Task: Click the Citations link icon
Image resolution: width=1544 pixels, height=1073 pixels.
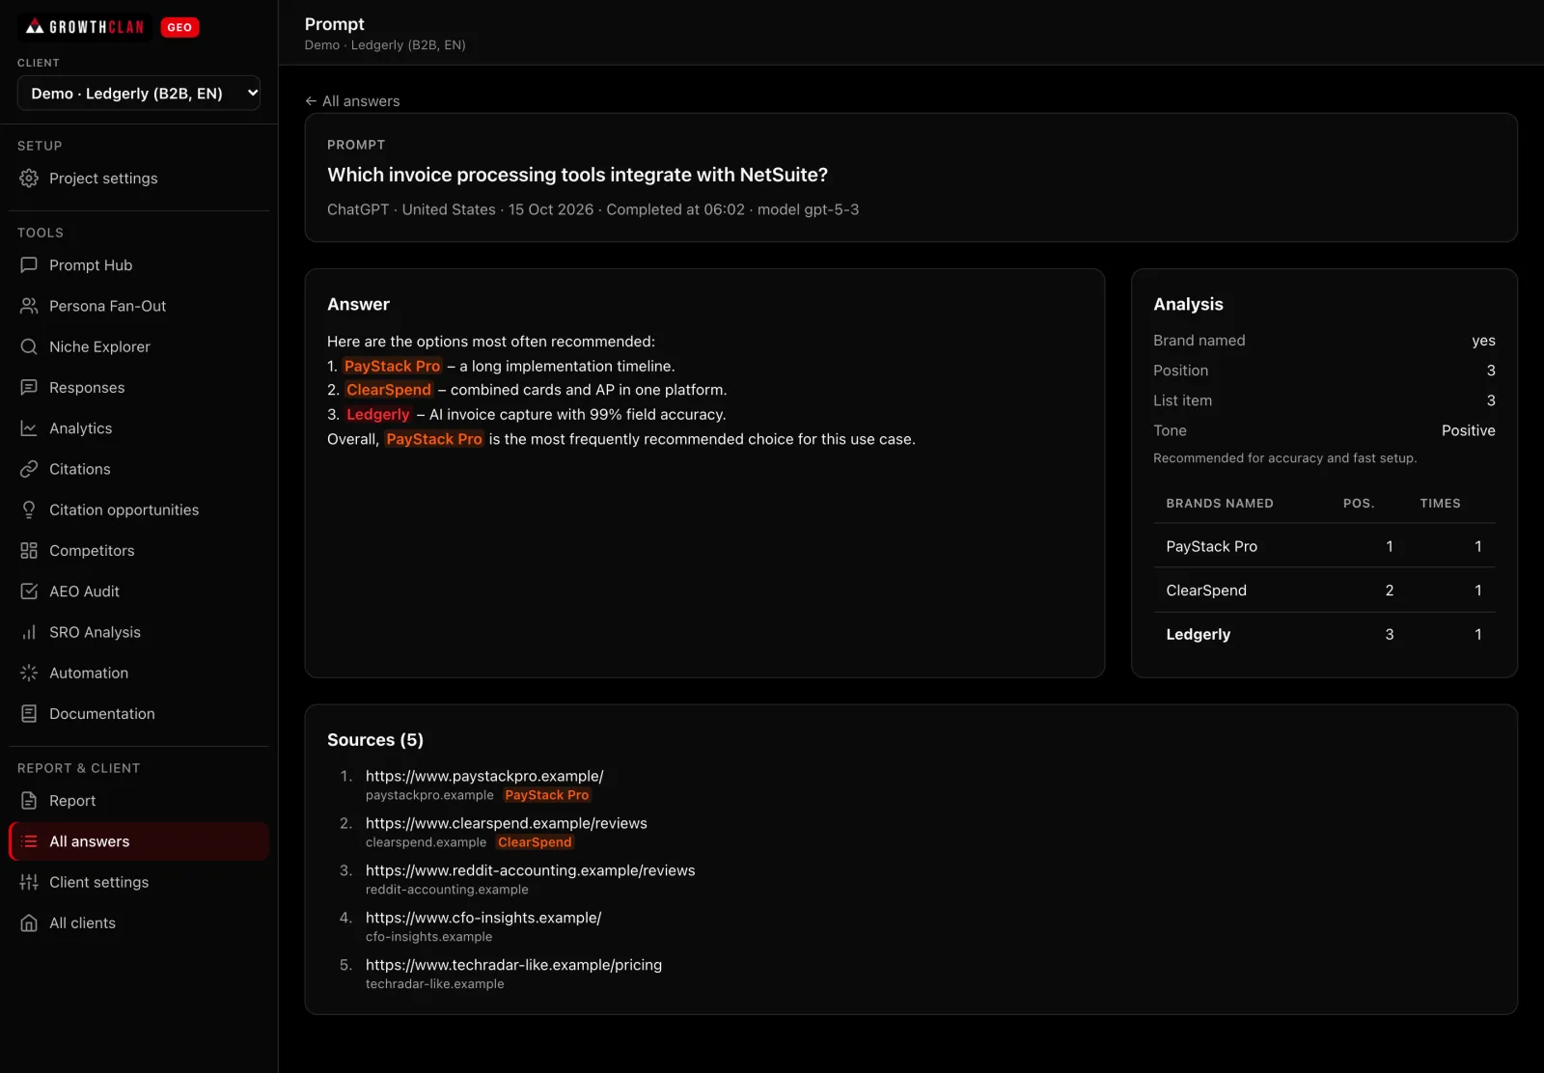Action: 29,469
